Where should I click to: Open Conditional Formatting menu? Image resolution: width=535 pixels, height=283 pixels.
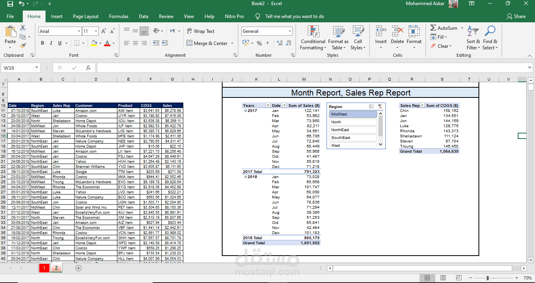(313, 38)
